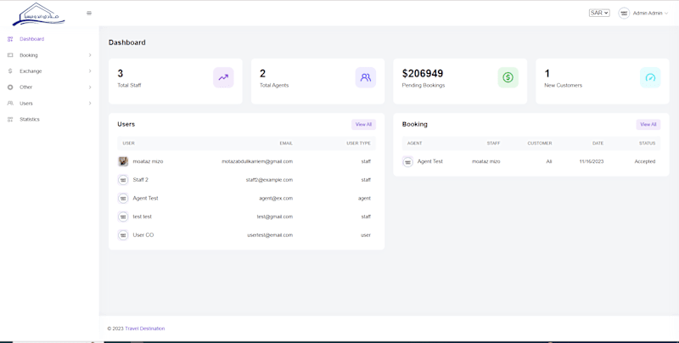The height and width of the screenshot is (343, 679).
Task: Open the Other sidebar menu
Action: coord(25,87)
